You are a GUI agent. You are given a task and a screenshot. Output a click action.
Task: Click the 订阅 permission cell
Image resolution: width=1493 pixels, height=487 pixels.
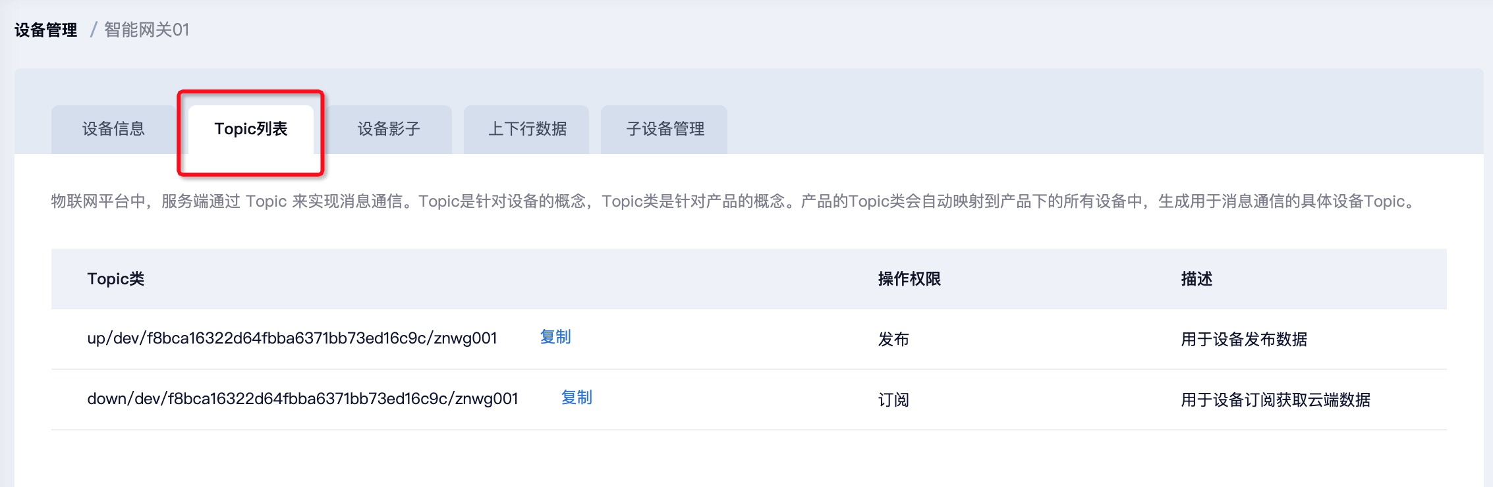893,400
